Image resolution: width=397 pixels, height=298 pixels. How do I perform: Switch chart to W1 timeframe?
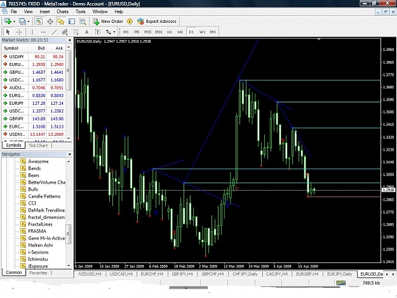202,32
